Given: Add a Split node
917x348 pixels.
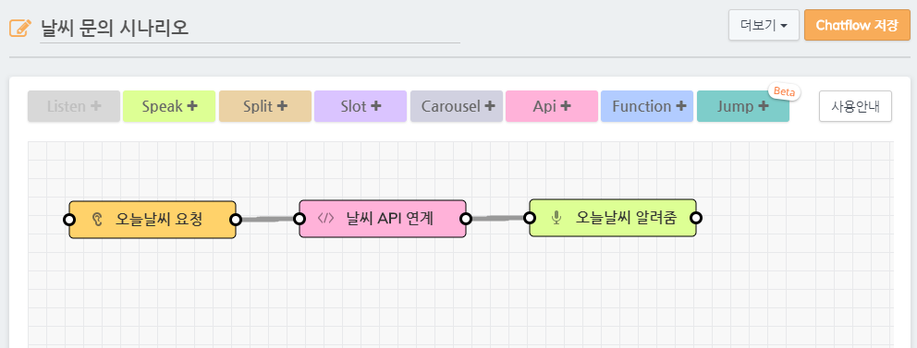Looking at the screenshot, I should point(265,106).
